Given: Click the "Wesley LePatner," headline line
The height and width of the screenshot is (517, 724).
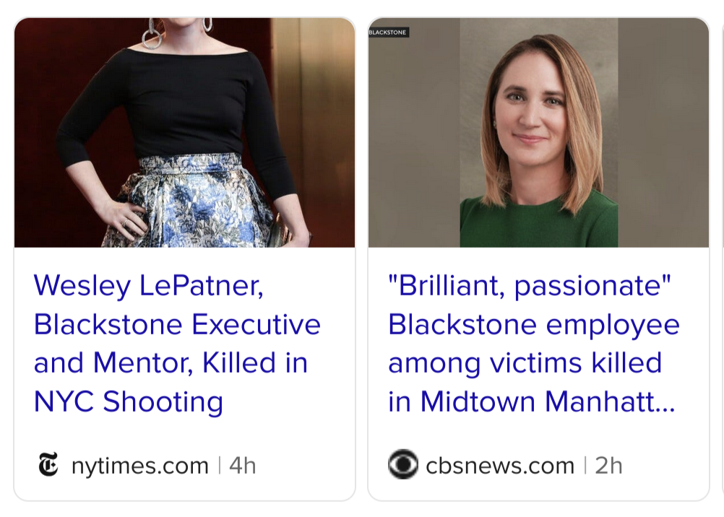Looking at the screenshot, I should 148,285.
